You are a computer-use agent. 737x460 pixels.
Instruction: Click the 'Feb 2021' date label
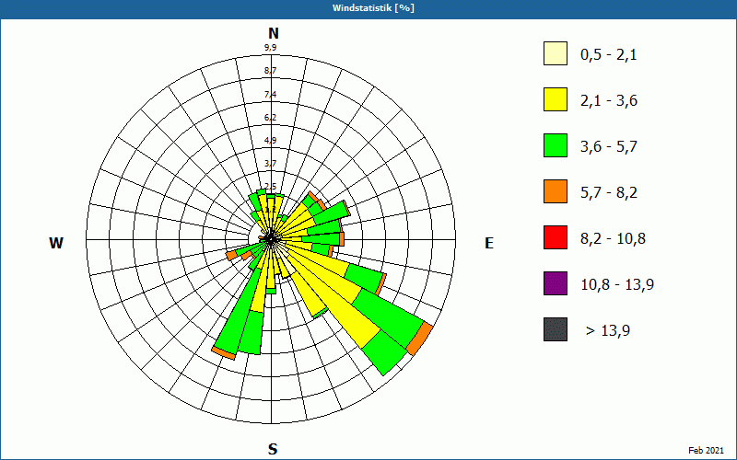(706, 451)
